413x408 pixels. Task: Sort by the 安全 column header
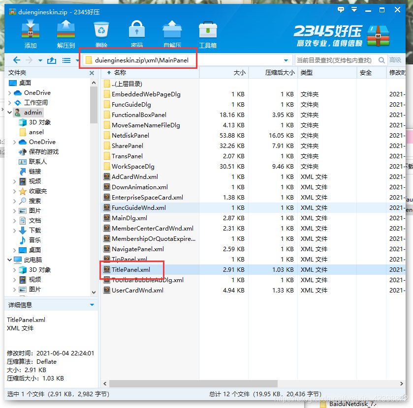pyautogui.click(x=371, y=73)
